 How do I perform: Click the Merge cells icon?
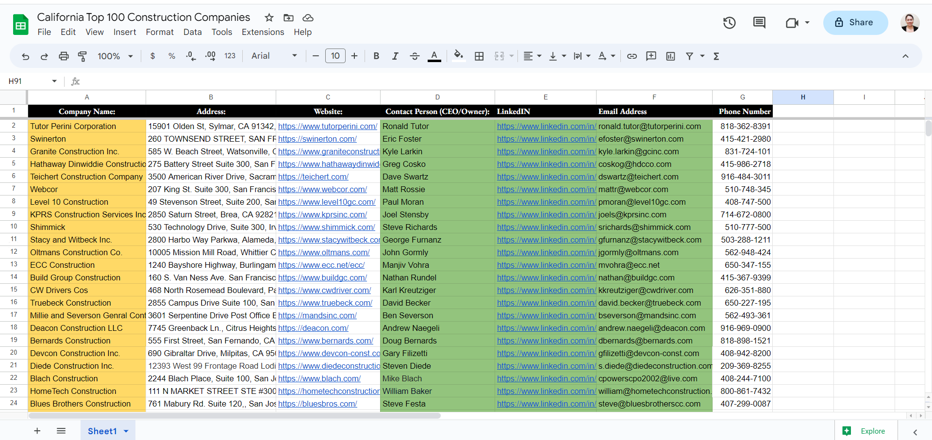499,56
